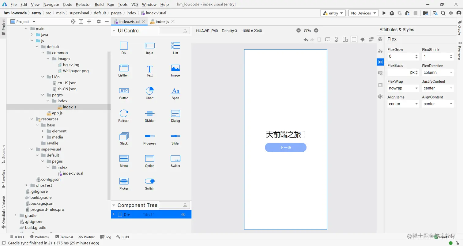Undo last canvas action arrow
This screenshot has height=246, width=463.
tap(306, 40)
